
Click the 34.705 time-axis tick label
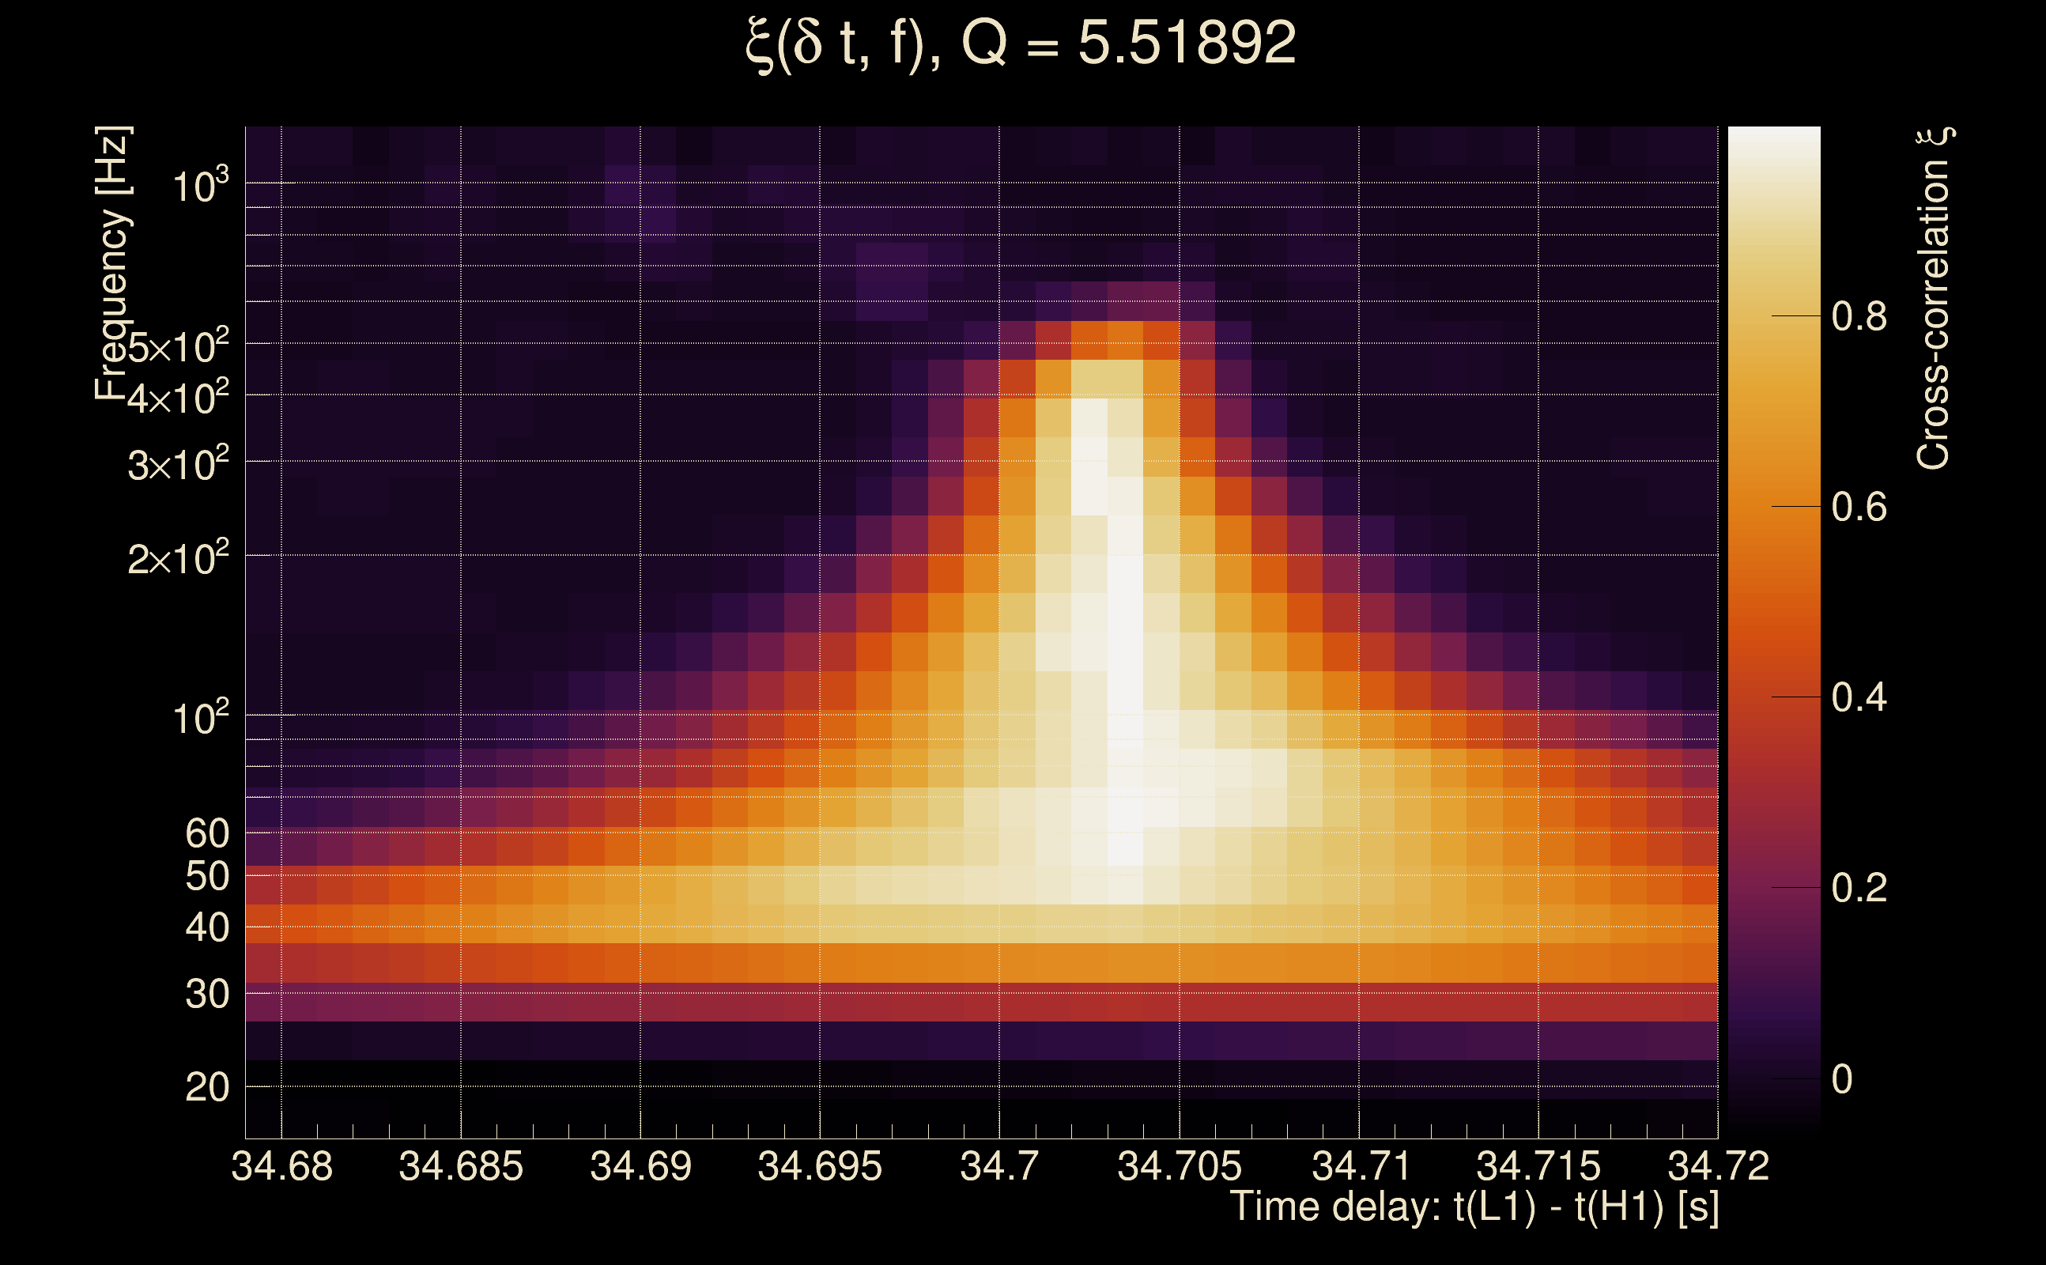tap(1180, 1167)
